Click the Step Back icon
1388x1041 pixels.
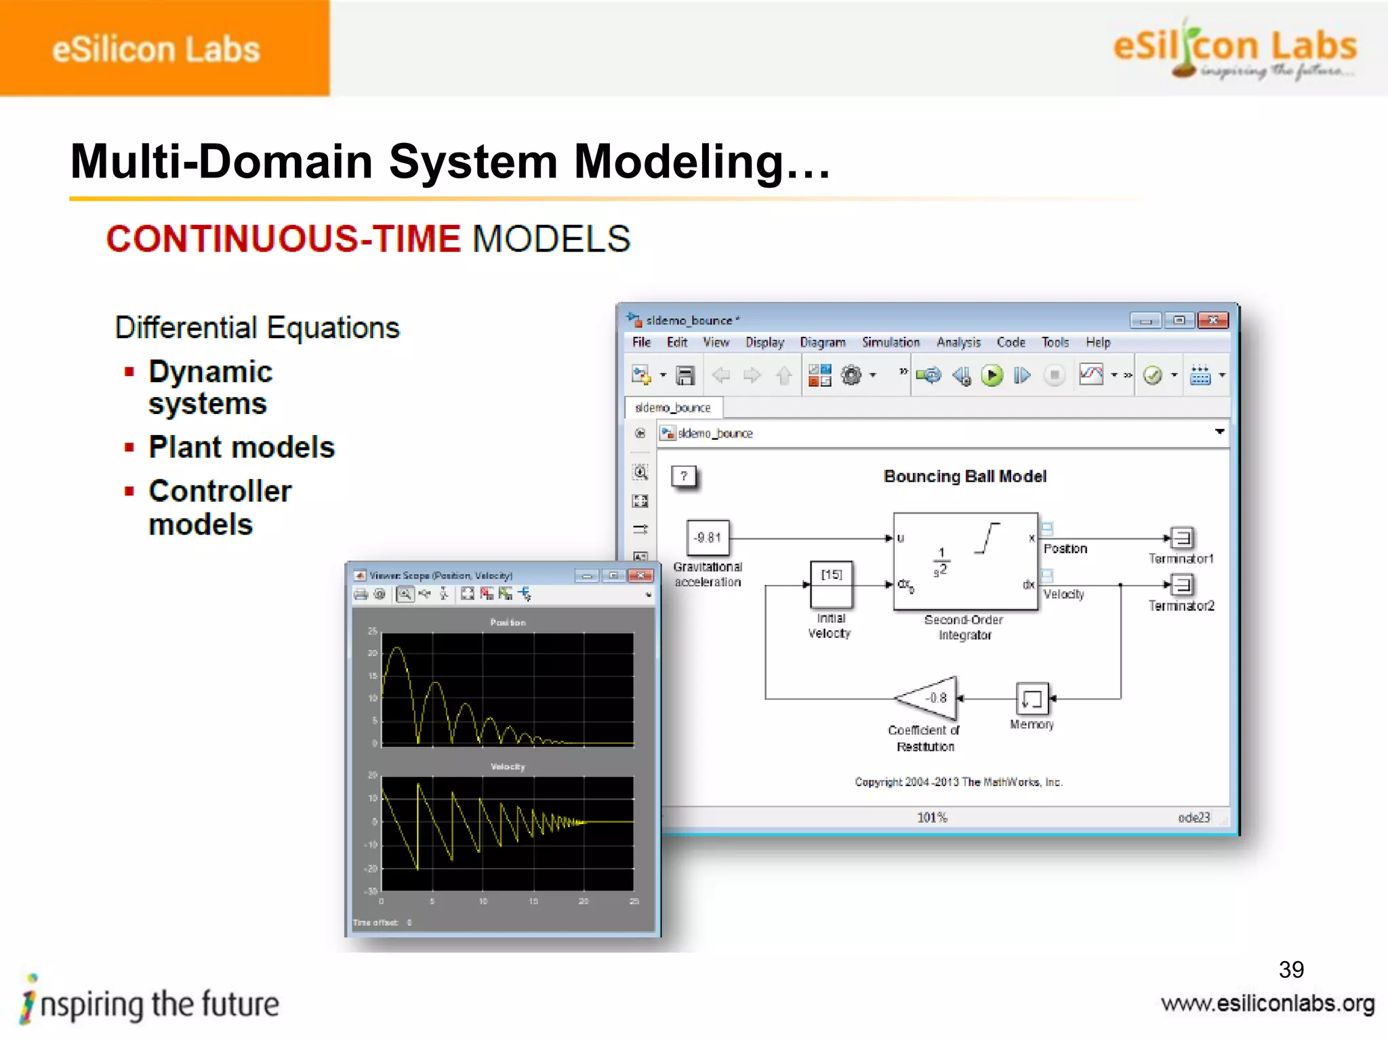pyautogui.click(x=961, y=375)
